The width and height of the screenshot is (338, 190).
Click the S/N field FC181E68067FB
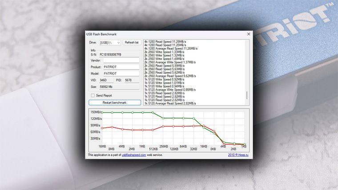(x=119, y=55)
